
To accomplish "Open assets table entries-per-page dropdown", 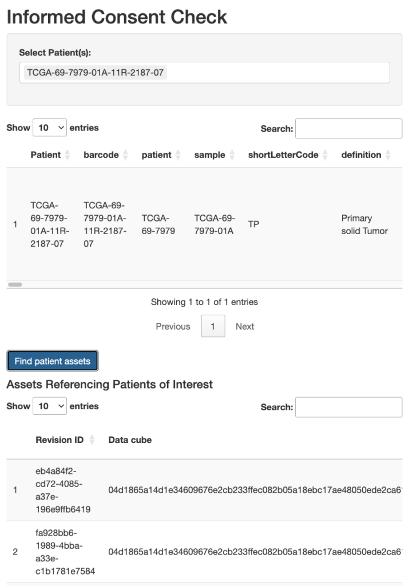I will pyautogui.click(x=50, y=406).
